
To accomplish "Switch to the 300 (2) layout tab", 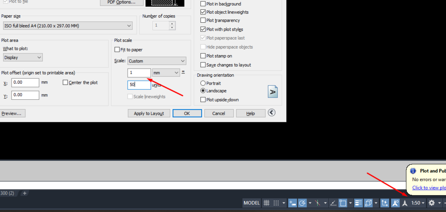I will (x=8, y=193).
